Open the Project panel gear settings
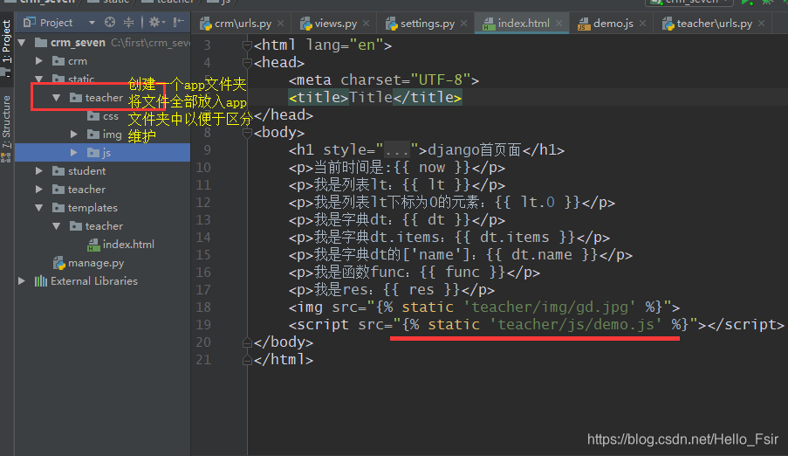 click(x=156, y=22)
